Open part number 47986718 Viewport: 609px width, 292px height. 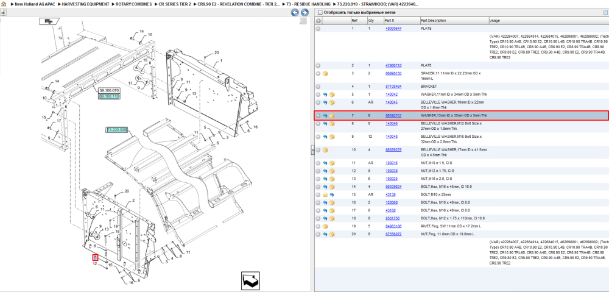point(393,66)
